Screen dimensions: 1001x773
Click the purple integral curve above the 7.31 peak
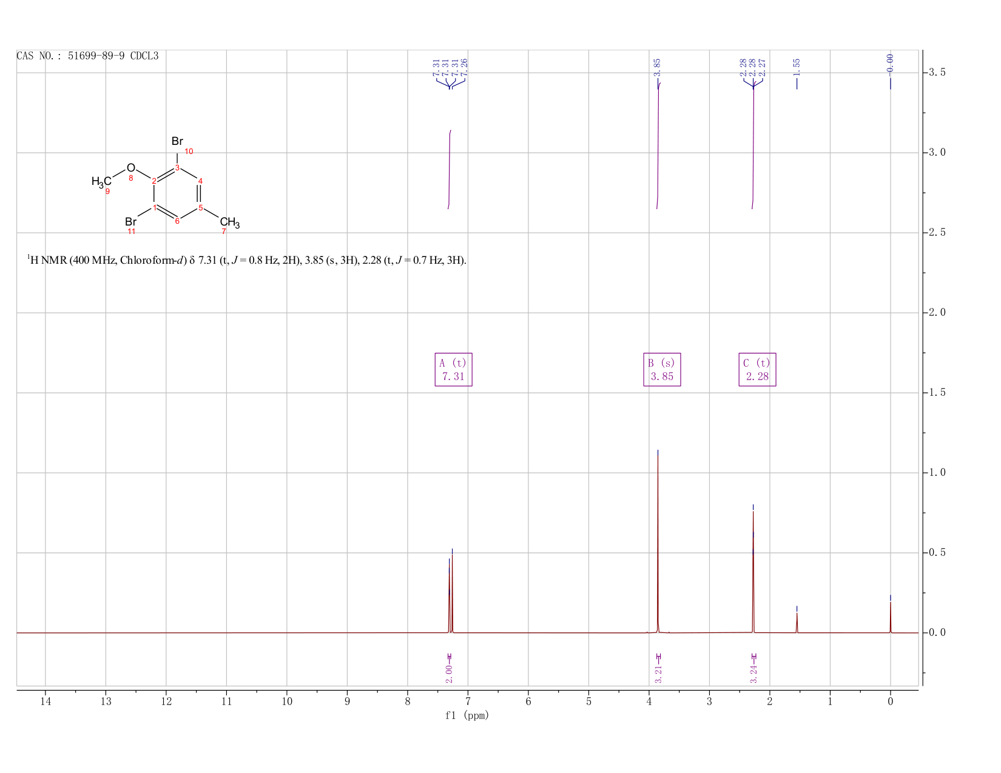(450, 170)
